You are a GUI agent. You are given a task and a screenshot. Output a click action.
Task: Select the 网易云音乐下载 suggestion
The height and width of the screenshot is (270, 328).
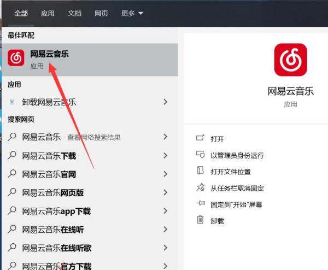[49, 156]
